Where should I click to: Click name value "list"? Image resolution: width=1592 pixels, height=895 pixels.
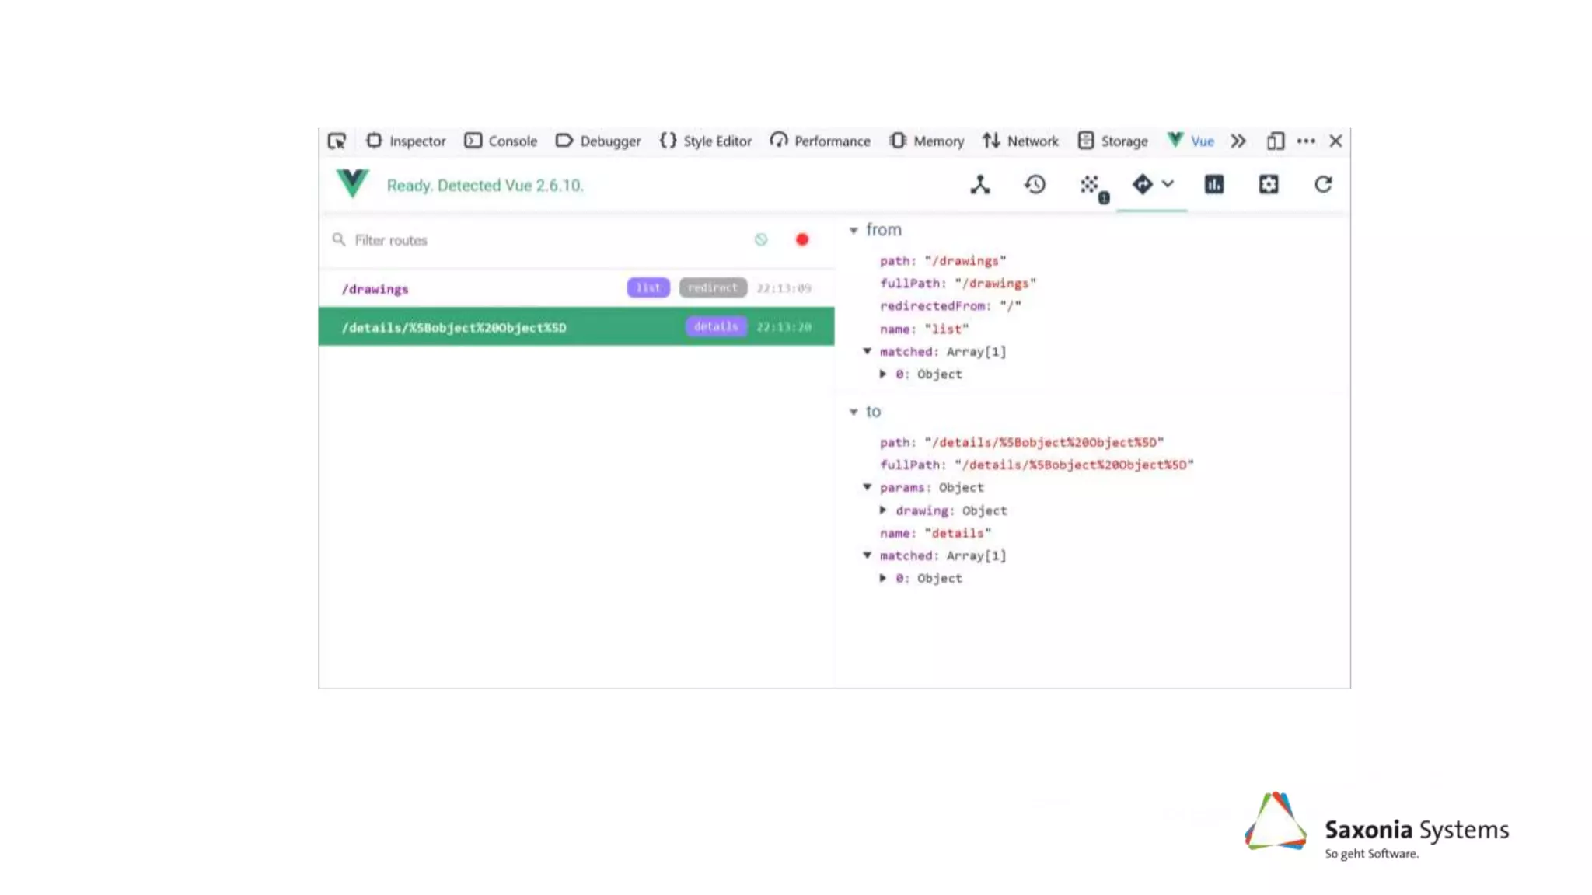coord(947,329)
